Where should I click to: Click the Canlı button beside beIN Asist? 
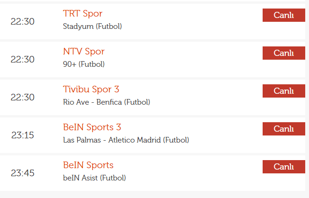pyautogui.click(x=284, y=167)
